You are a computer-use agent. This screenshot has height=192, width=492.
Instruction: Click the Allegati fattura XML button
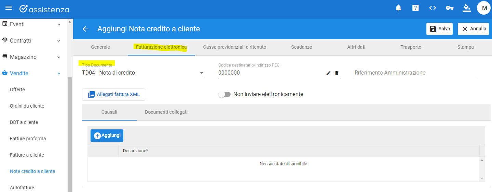coord(113,95)
